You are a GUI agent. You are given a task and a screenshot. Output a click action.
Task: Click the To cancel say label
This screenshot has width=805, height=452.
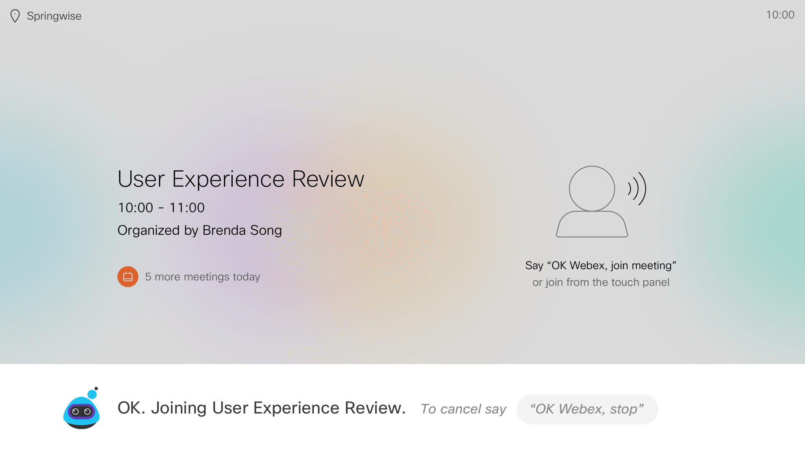(463, 409)
